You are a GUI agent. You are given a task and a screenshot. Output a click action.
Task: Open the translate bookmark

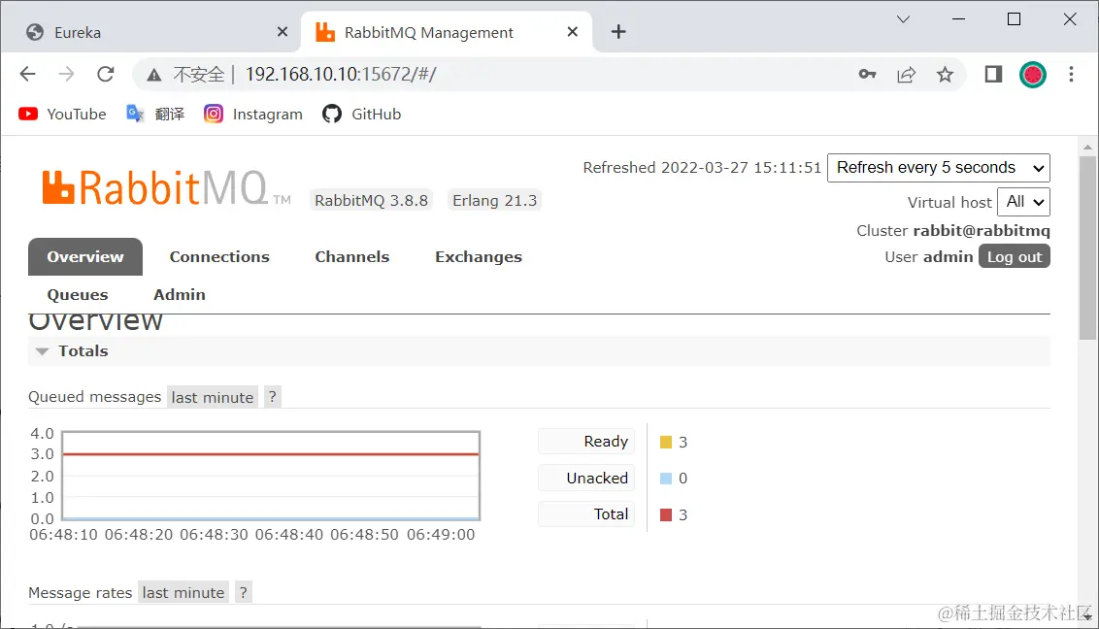(x=155, y=115)
